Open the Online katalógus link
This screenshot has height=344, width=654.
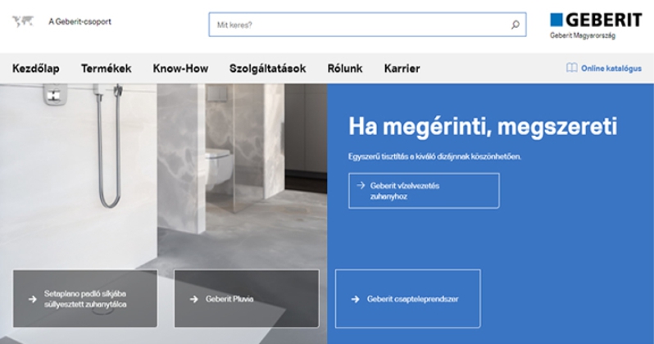(611, 68)
